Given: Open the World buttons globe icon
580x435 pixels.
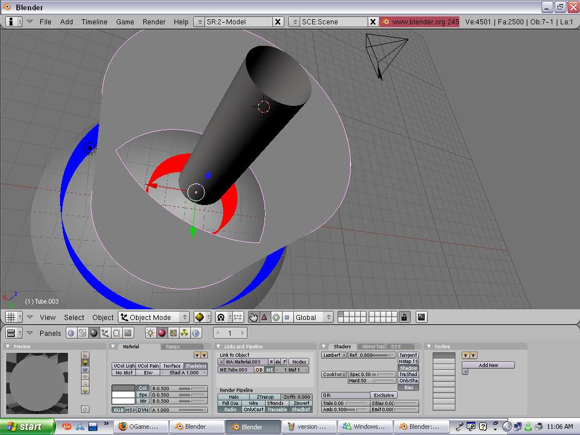Looking at the screenshot, I should pyautogui.click(x=197, y=333).
